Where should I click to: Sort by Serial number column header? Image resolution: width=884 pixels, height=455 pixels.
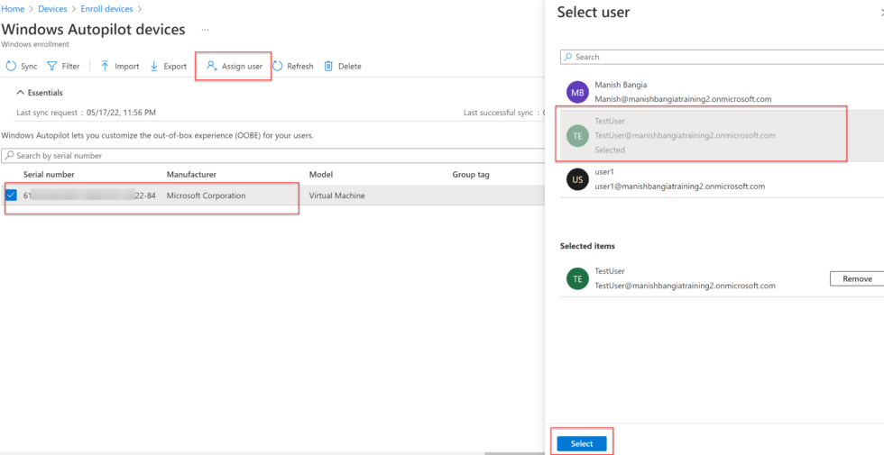pyautogui.click(x=49, y=175)
